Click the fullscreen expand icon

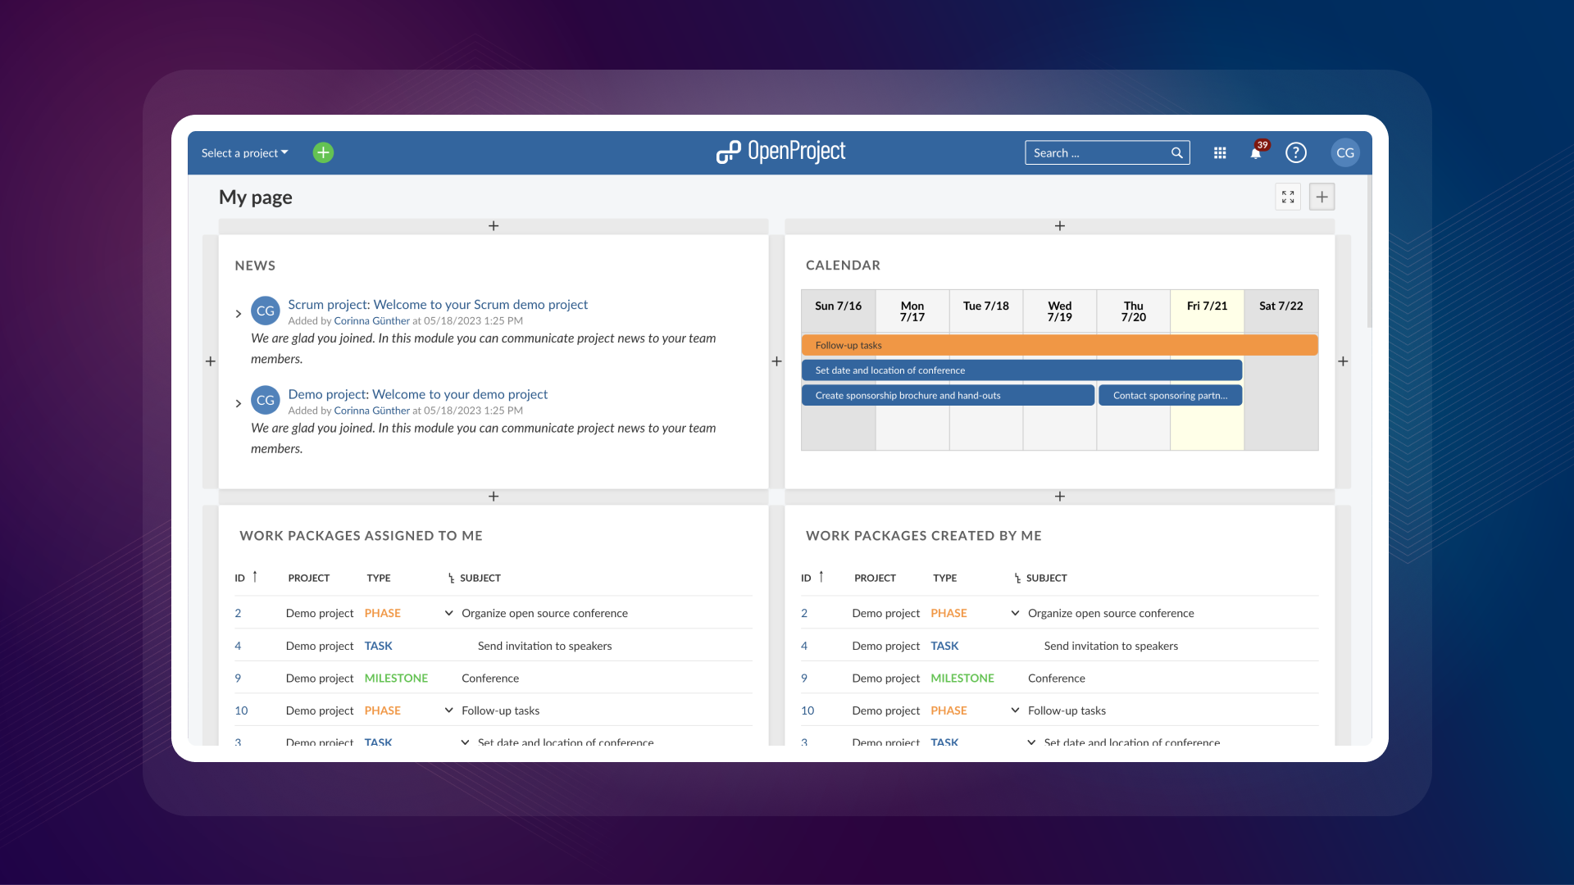click(1288, 196)
